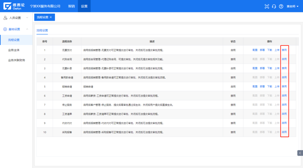Click the 人员设置 person icon
The width and height of the screenshot is (303, 168).
(5, 18)
